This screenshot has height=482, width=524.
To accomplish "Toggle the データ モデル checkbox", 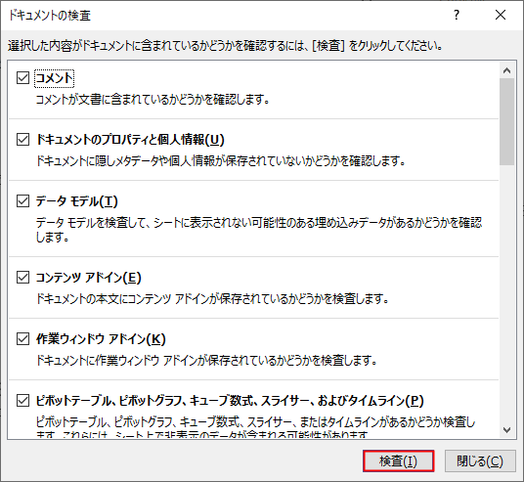I will 22,201.
